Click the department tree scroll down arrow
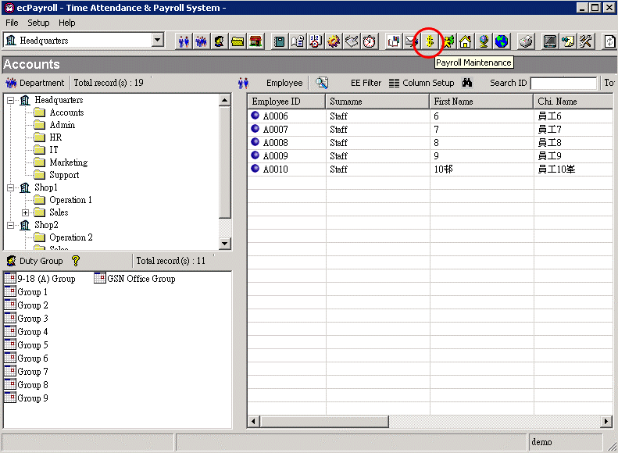The height and width of the screenshot is (453, 618). pos(225,244)
